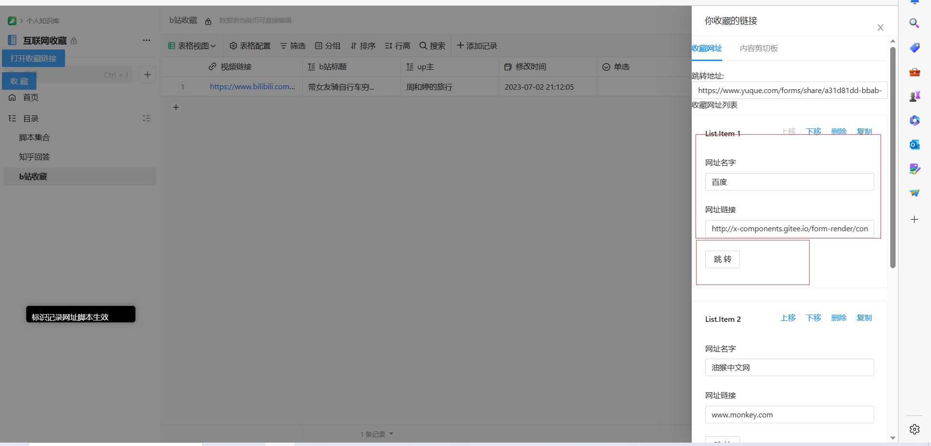
Task: Open sidebar settings gear icon
Action: [914, 429]
